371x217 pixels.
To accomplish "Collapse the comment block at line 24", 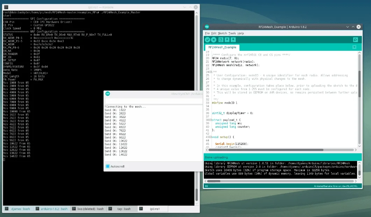I will [211, 72].
